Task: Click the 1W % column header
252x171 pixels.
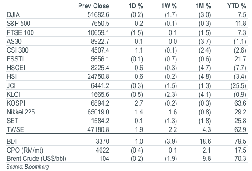Action: pos(169,6)
